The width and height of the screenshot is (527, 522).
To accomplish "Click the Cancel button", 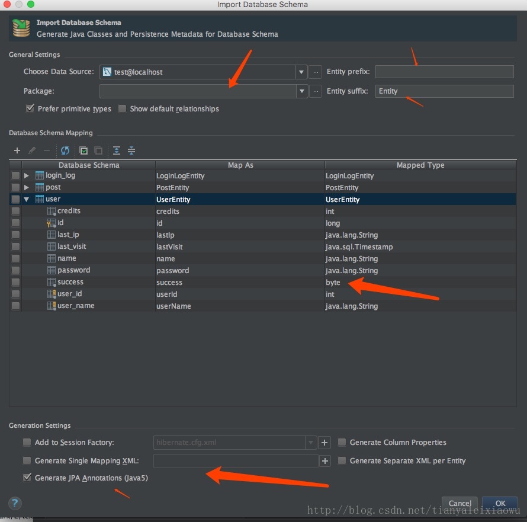I will tap(459, 503).
